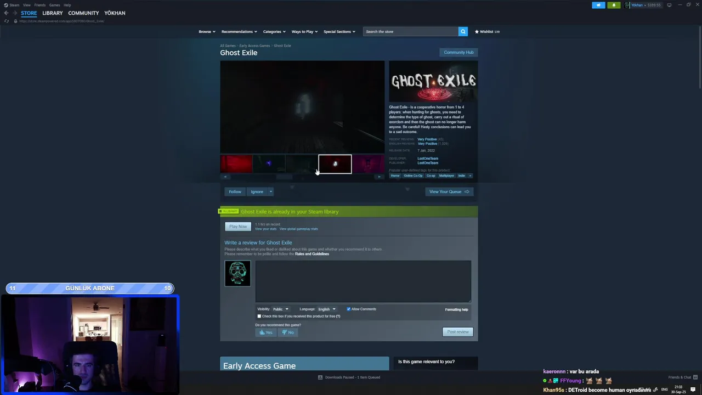Click the reviewer skull avatar image

pos(237,273)
